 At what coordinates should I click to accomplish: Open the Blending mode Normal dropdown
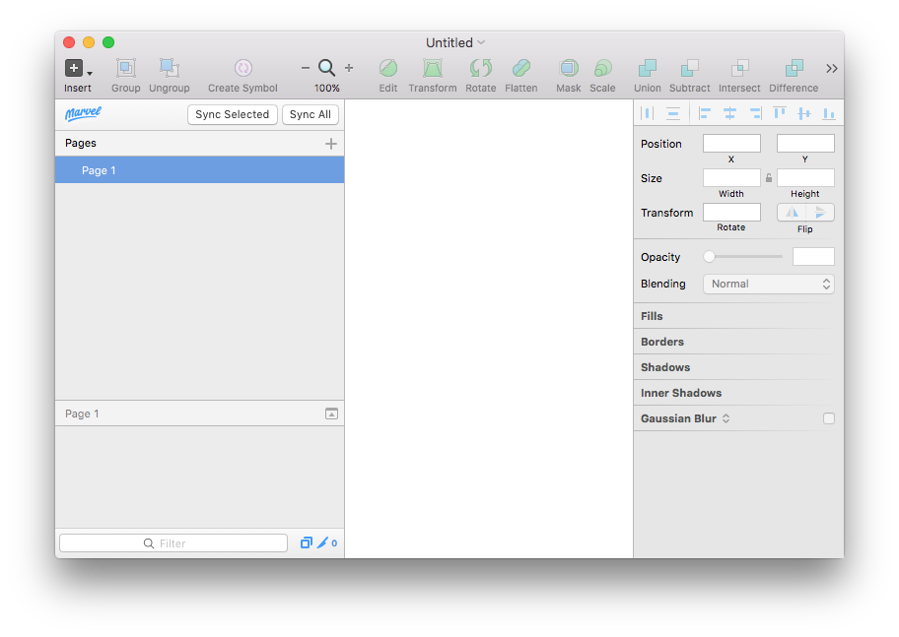click(x=768, y=285)
